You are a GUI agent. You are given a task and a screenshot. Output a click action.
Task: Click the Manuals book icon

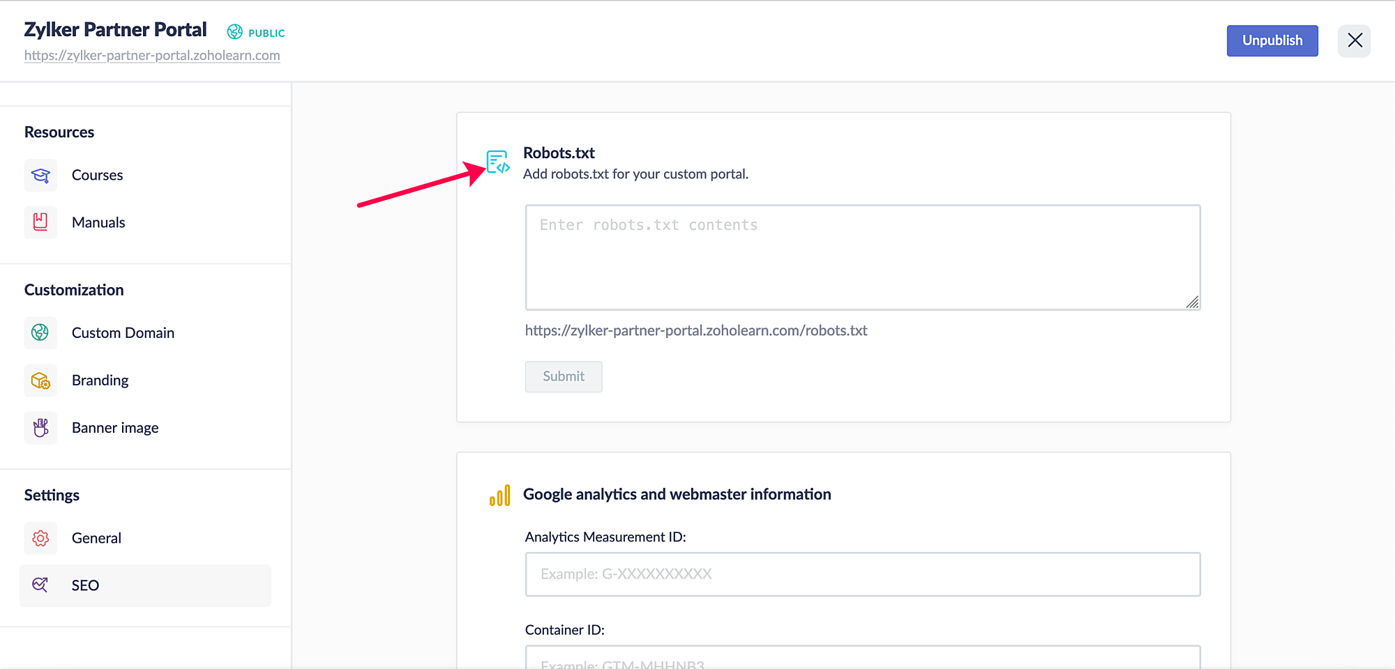pos(40,222)
